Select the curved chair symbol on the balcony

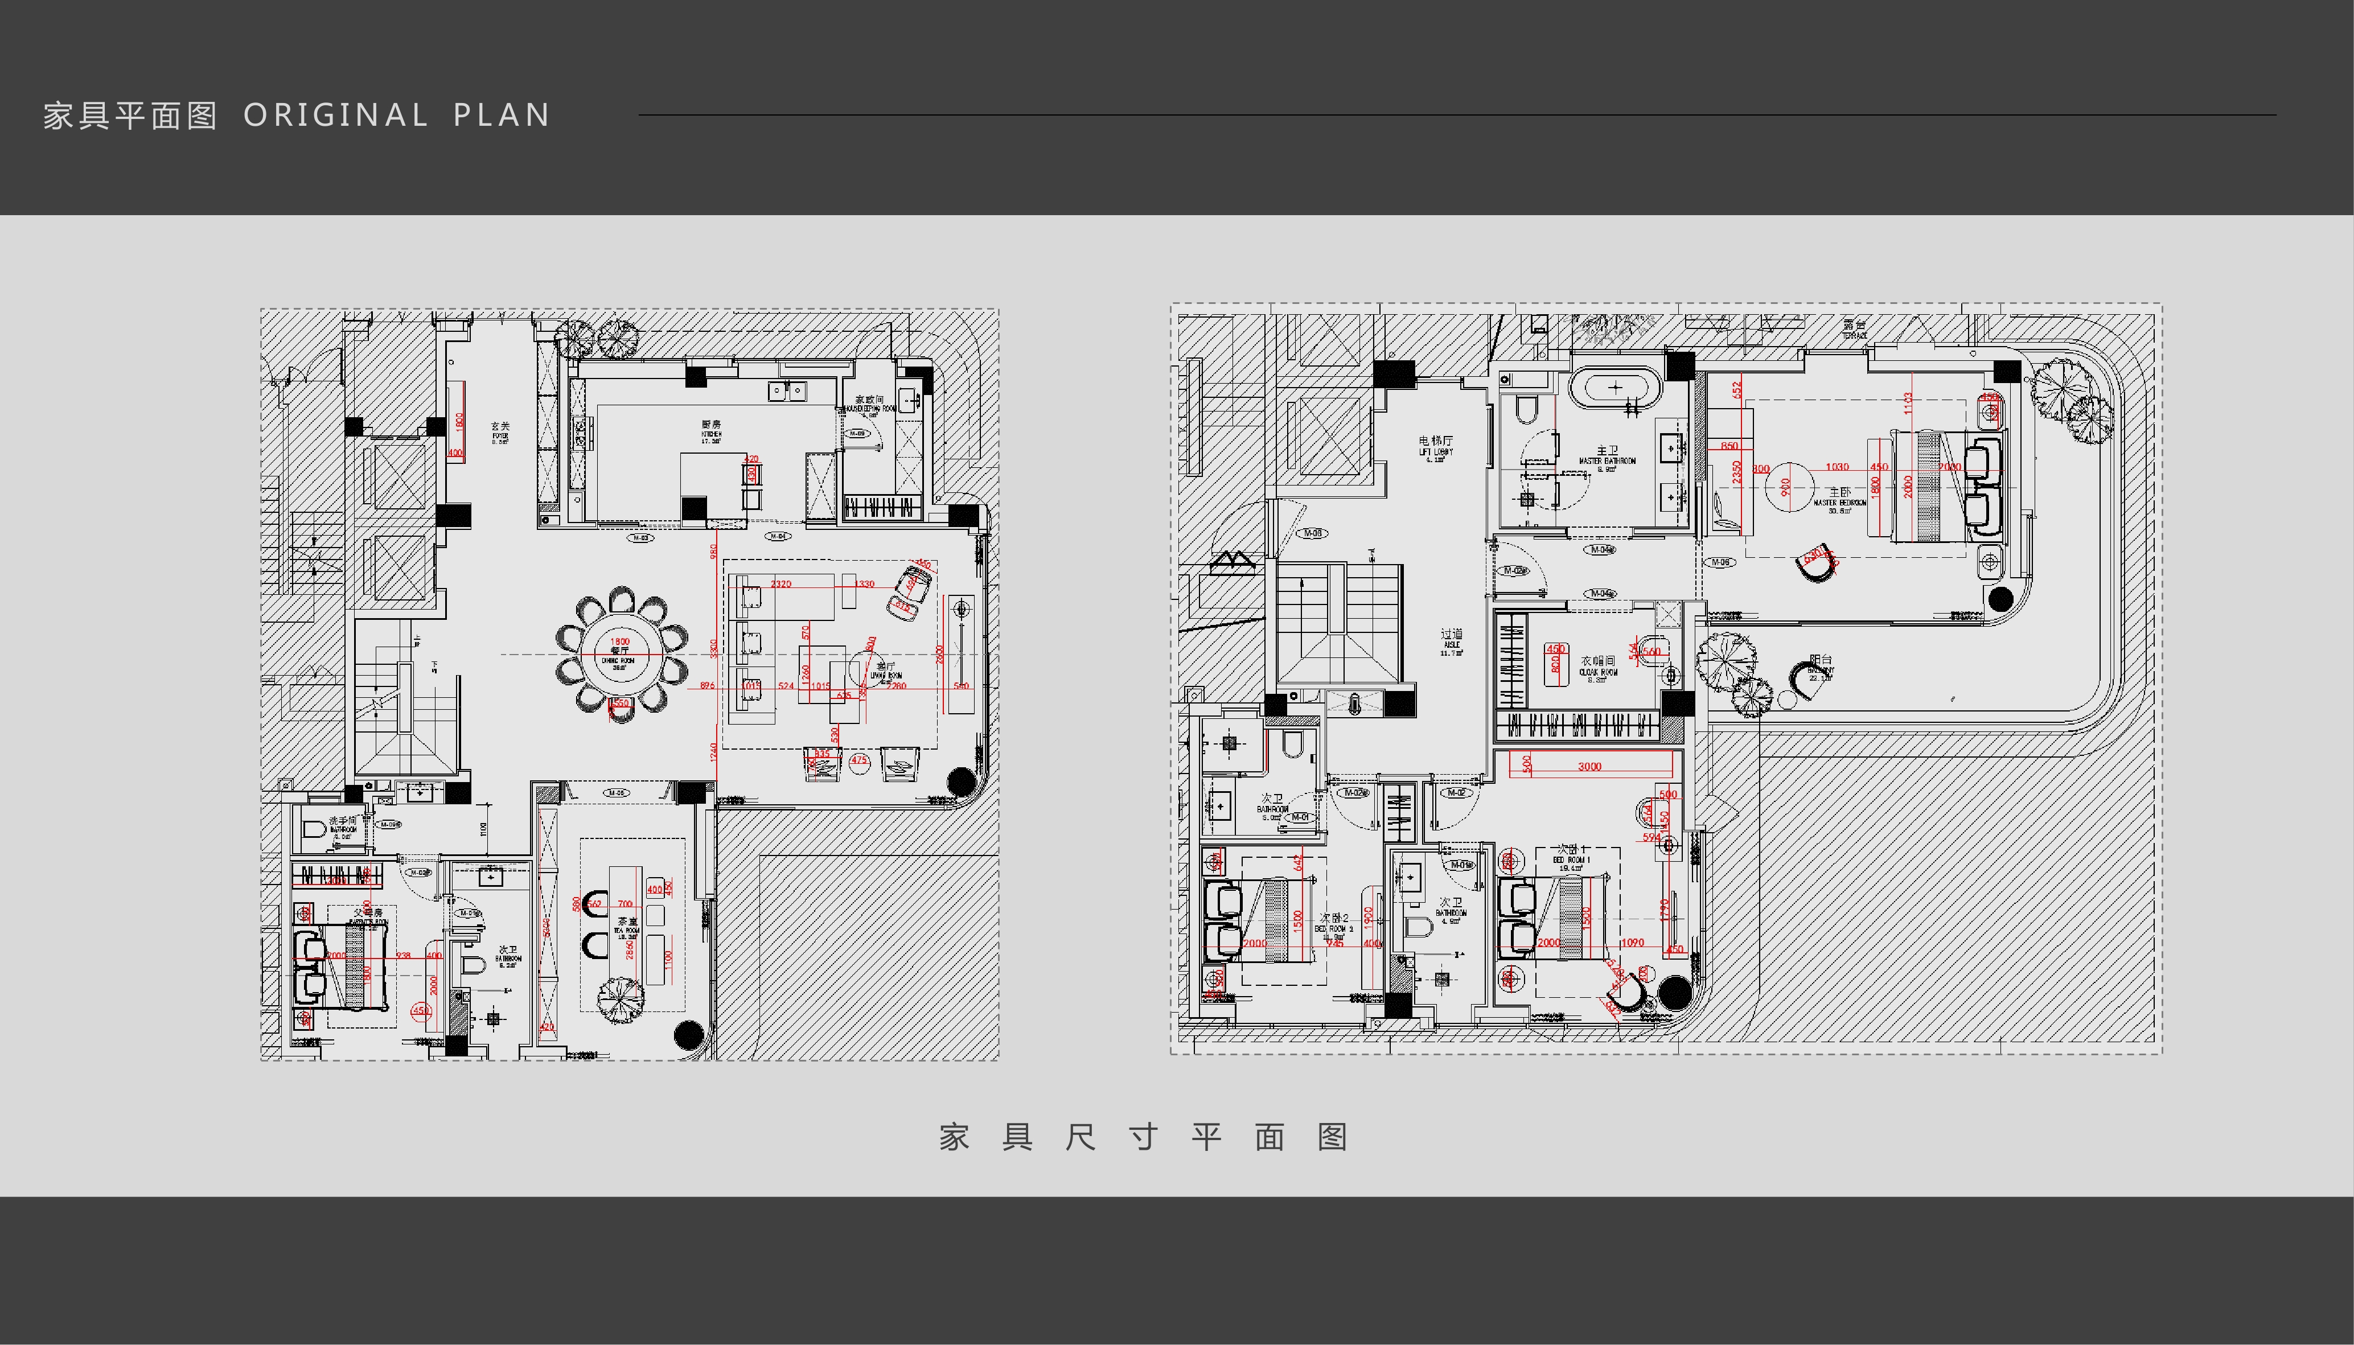coord(1810,680)
